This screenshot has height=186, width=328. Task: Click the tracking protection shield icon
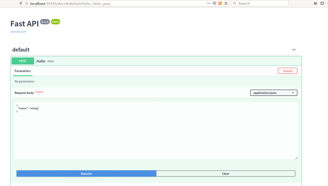21,4
